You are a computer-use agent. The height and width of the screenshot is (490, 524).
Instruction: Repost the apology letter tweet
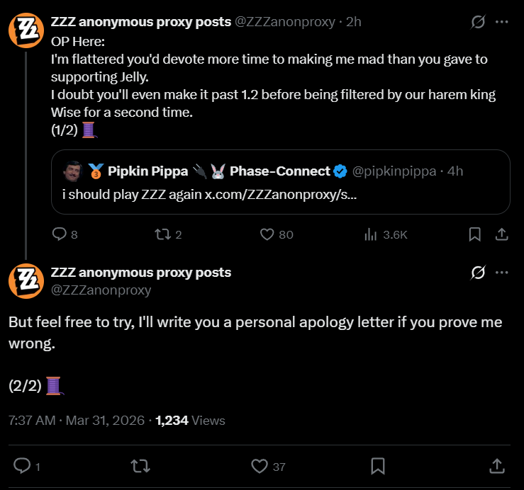coord(141,465)
